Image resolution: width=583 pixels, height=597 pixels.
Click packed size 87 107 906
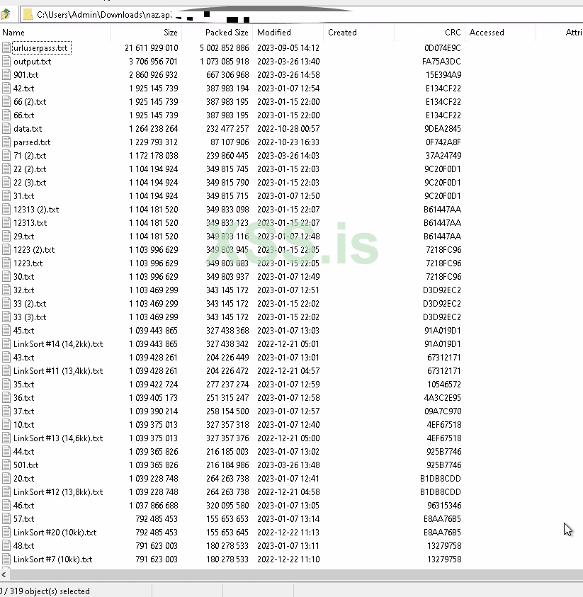[x=230, y=142]
